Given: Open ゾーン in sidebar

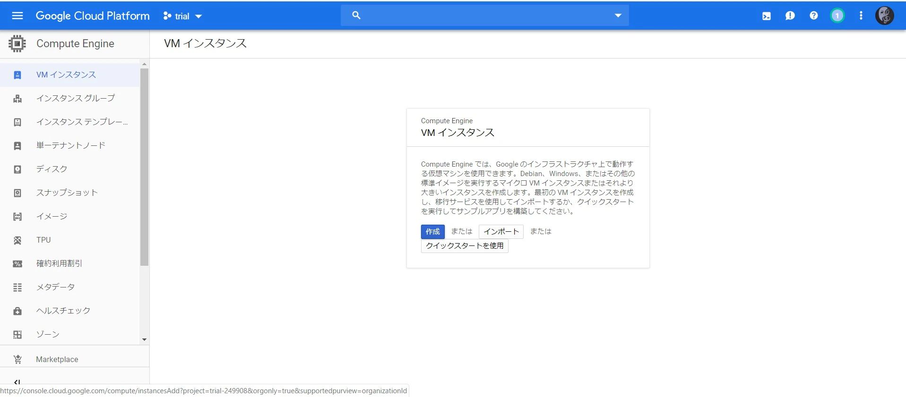Looking at the screenshot, I should point(70,334).
